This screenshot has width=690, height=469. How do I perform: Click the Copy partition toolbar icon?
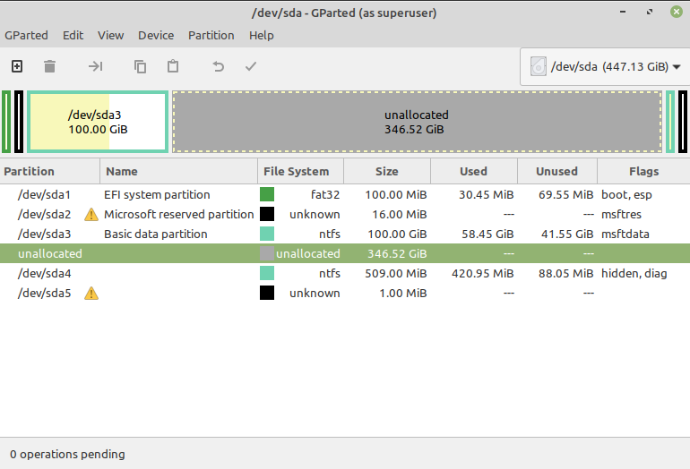click(140, 66)
